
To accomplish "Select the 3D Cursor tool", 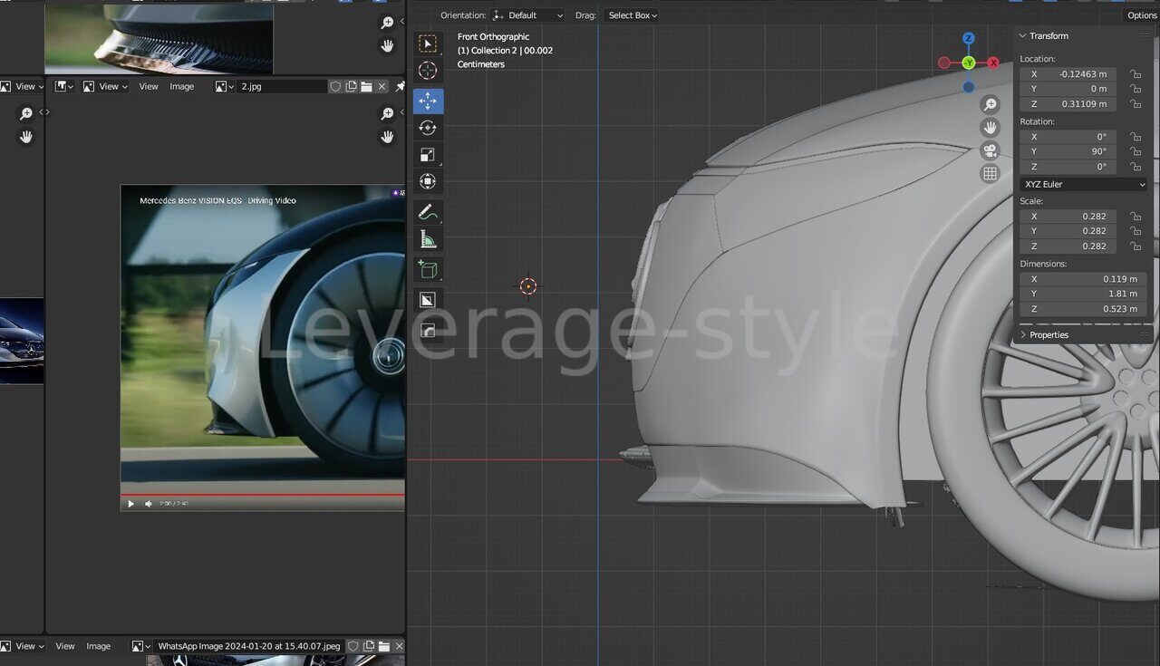I will pos(428,71).
